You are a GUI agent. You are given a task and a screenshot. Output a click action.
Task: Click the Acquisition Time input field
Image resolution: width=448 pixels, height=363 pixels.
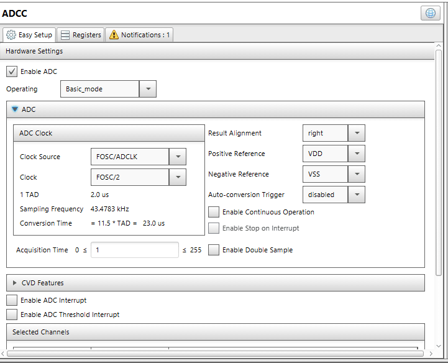(135, 250)
